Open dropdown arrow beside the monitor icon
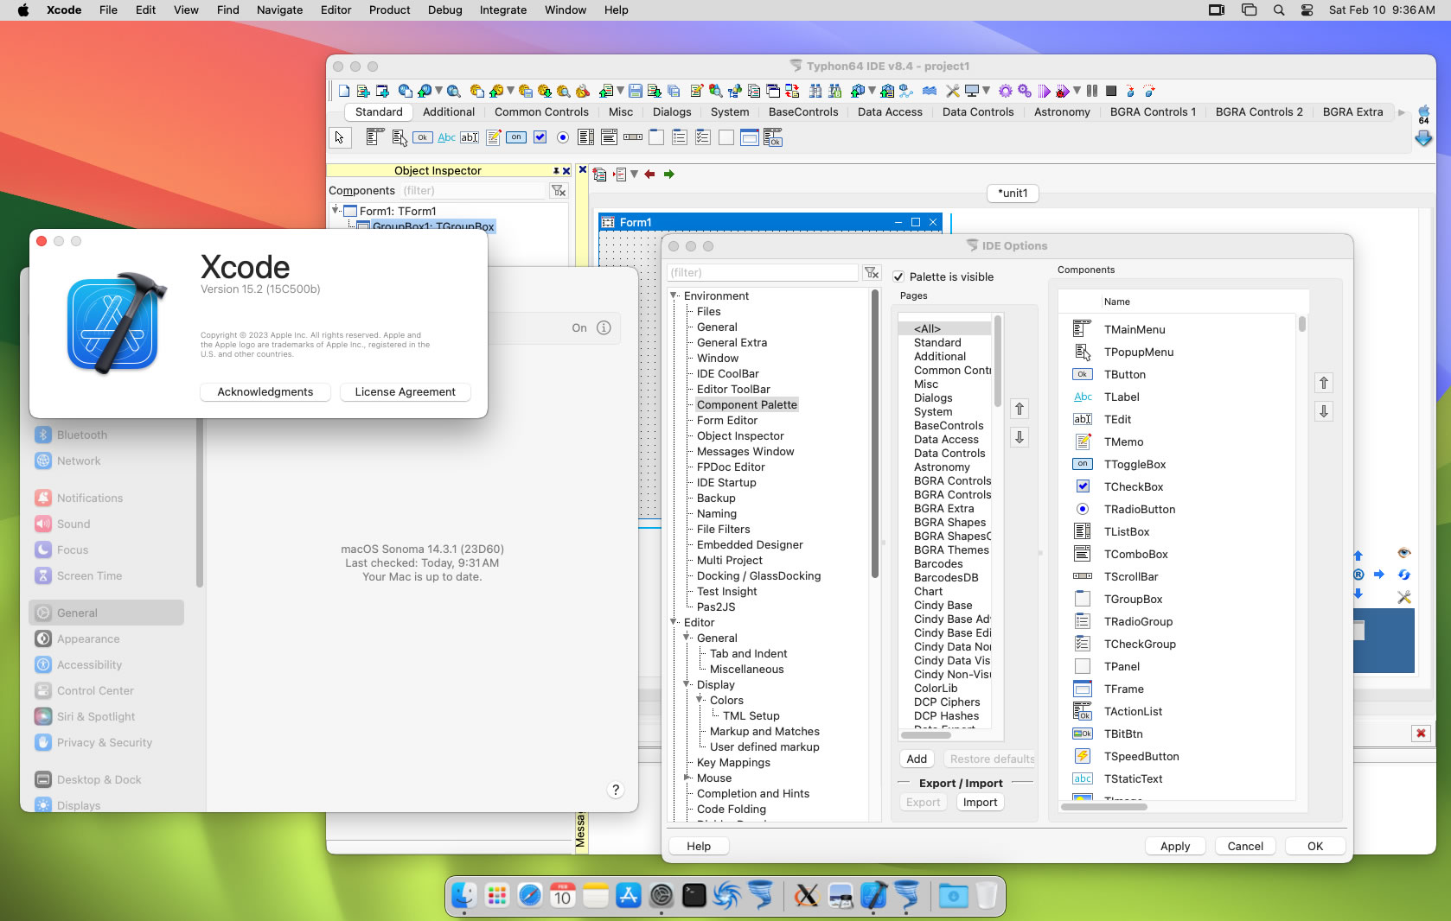 point(986,91)
